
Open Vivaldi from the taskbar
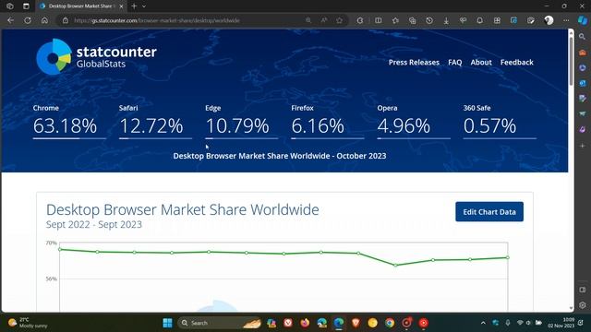pos(288,323)
